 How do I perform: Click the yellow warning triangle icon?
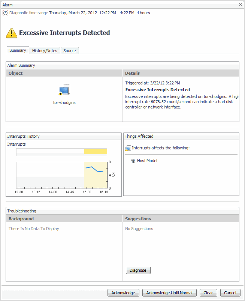click(x=12, y=33)
